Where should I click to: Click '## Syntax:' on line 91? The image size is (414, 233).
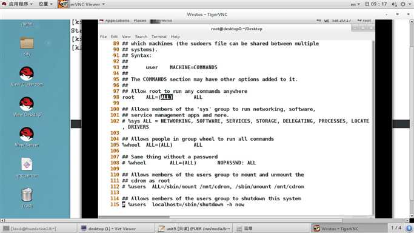click(x=137, y=55)
